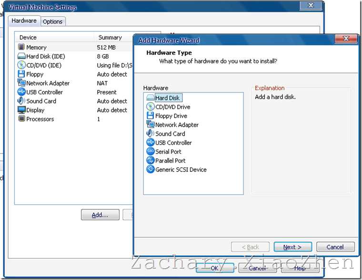Select the Sound Card speaker icon in wizard
Viewport: 362px width, 280px height.
pos(150,133)
